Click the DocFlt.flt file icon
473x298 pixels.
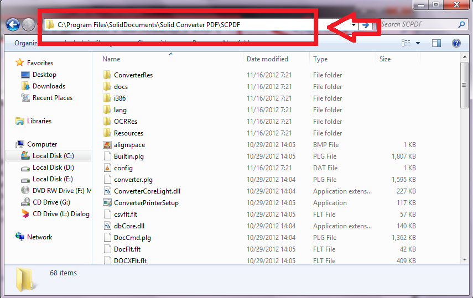click(107, 249)
